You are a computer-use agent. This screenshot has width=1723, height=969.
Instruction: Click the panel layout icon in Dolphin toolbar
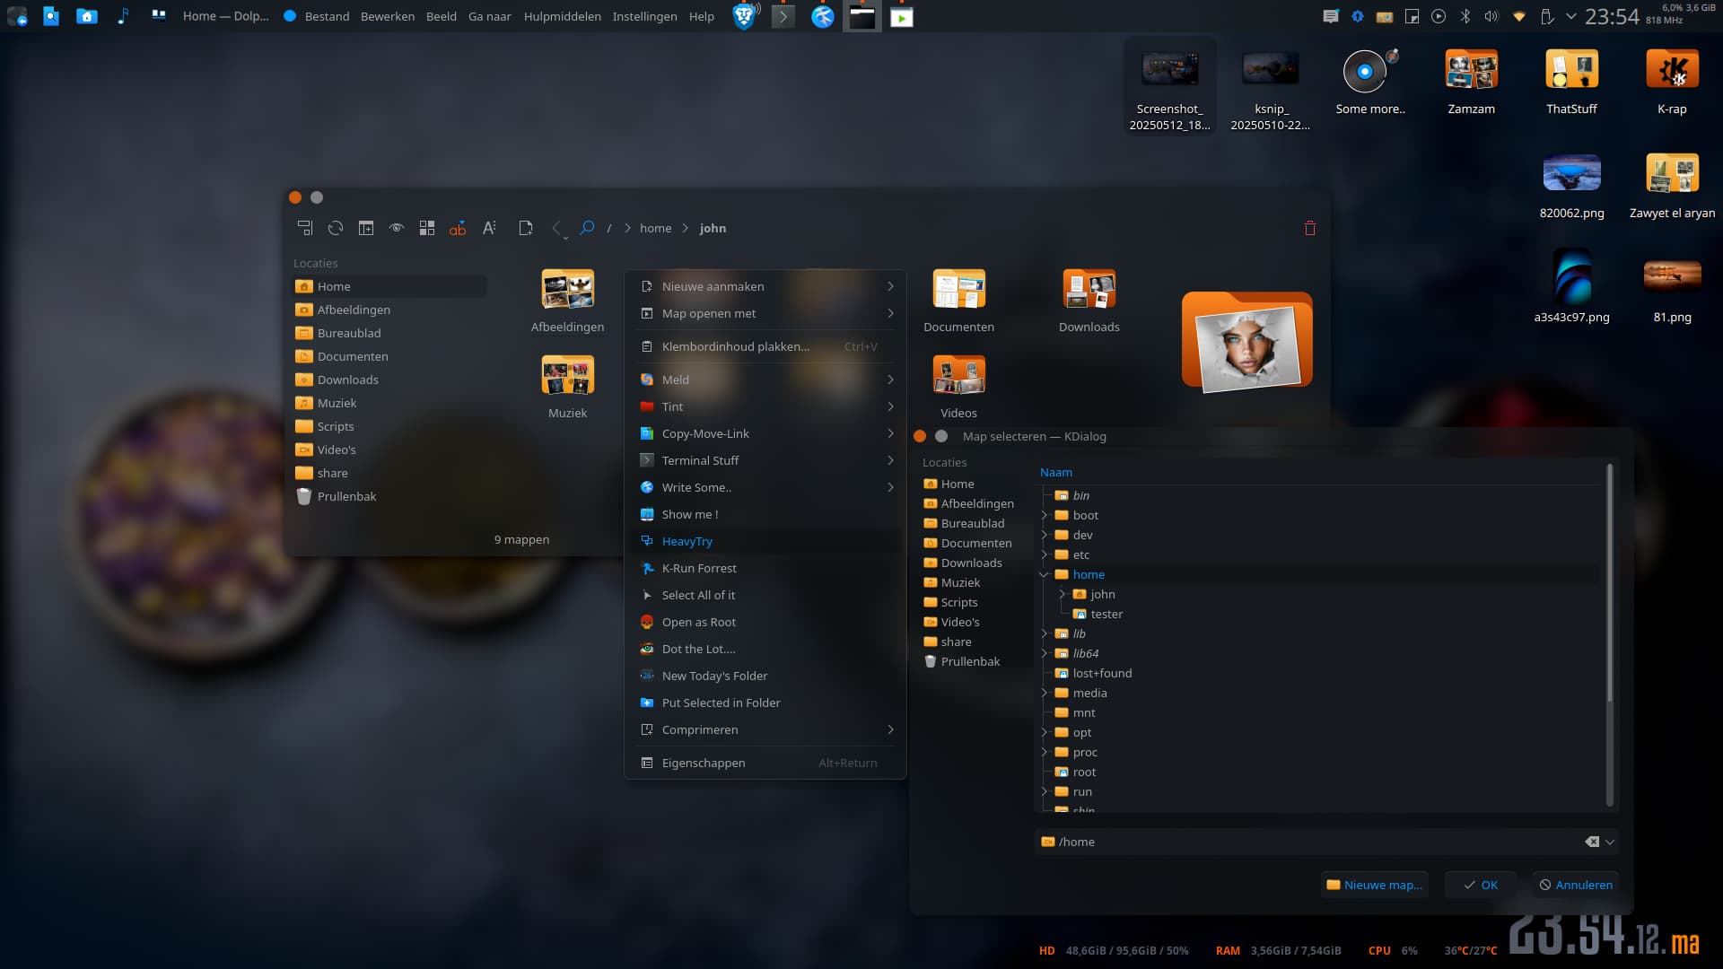[305, 228]
